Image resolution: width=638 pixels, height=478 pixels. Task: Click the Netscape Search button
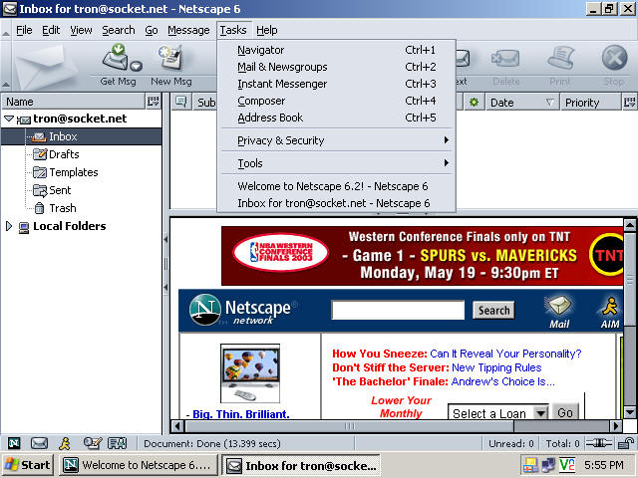click(x=493, y=311)
